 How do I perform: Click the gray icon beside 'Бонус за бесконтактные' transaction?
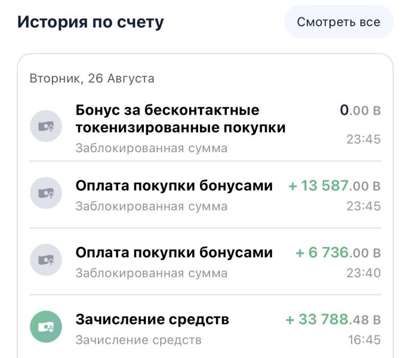(x=46, y=126)
